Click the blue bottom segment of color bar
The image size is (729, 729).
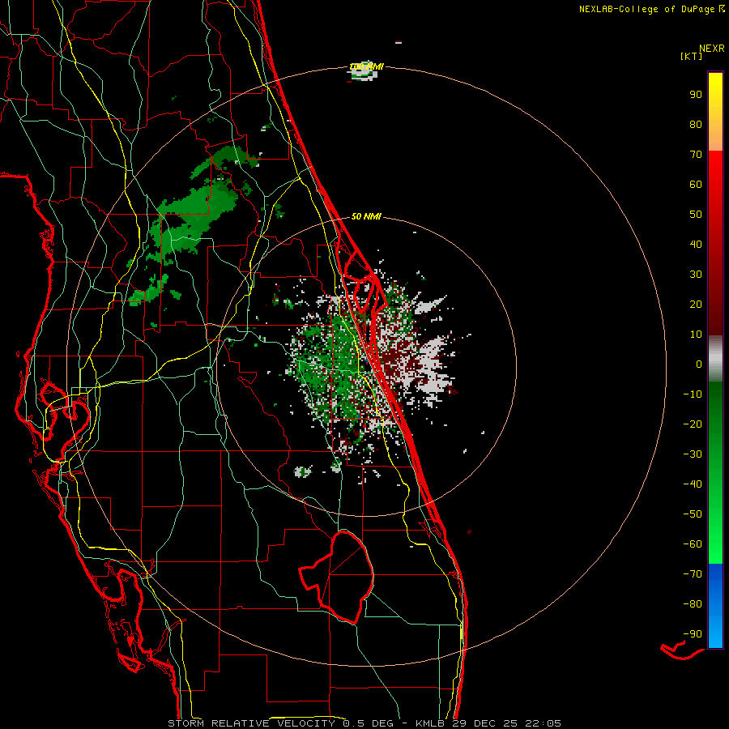715,606
